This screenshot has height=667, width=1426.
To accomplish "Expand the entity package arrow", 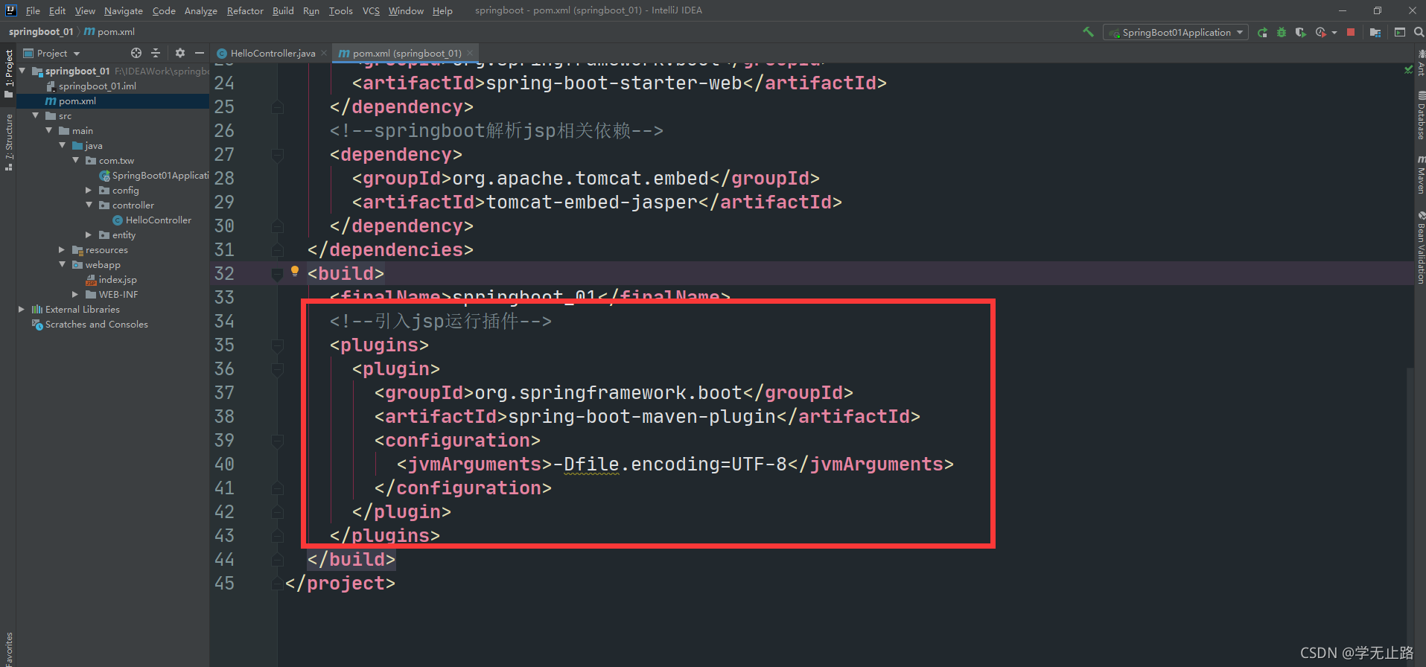I will tap(89, 234).
